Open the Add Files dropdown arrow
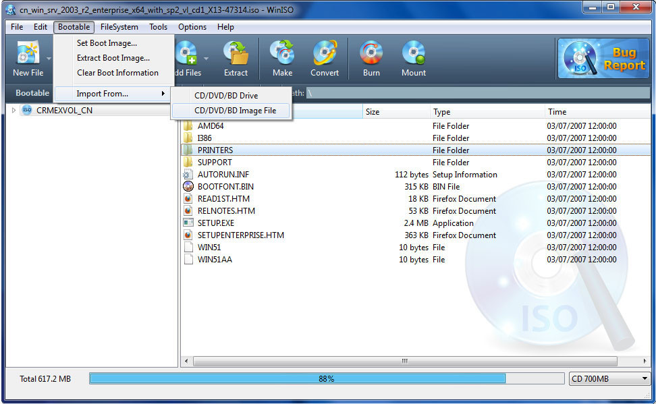 pos(206,59)
